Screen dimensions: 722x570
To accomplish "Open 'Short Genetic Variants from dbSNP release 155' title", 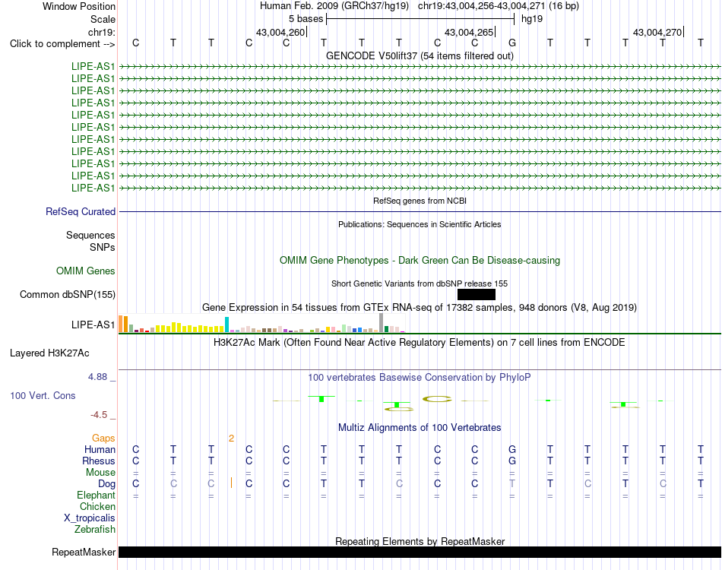I will pos(420,283).
